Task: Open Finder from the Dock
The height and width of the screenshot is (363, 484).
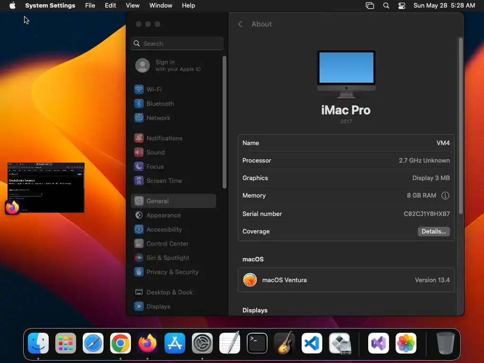Action: pos(38,343)
